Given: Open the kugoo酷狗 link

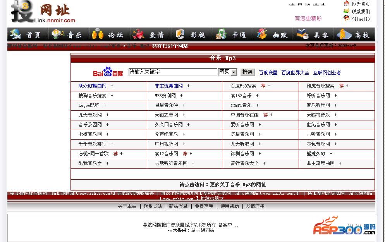Looking at the screenshot, I should tap(89, 105).
